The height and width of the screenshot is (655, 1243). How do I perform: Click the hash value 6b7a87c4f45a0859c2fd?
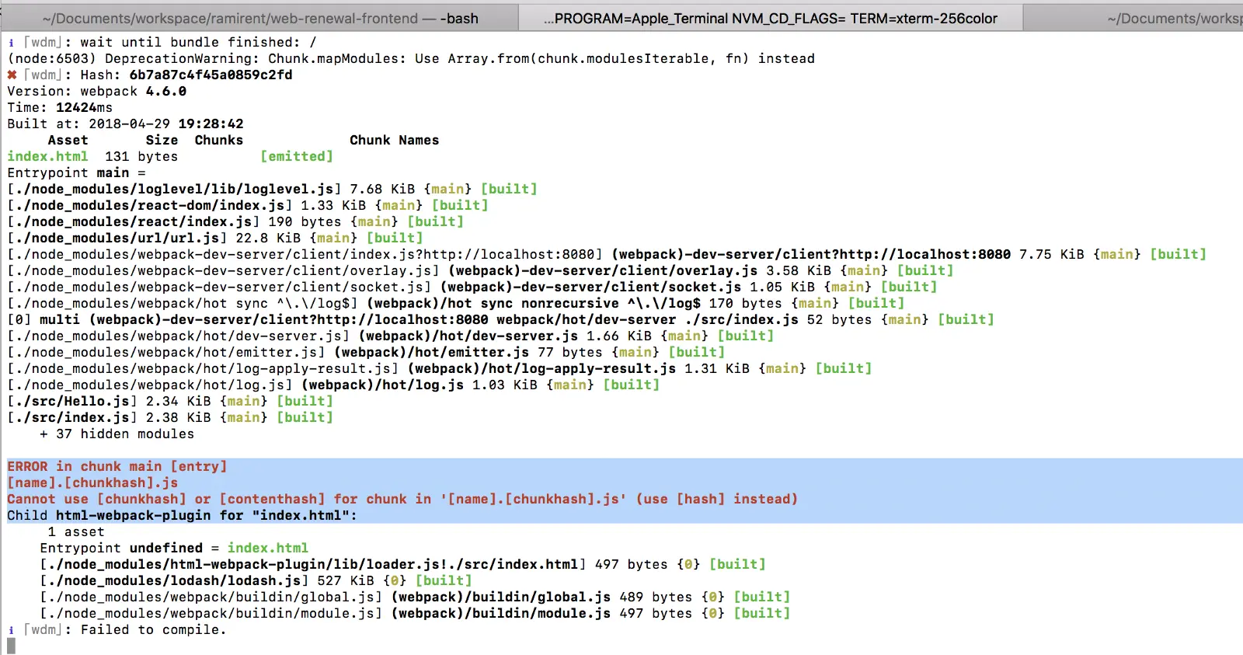tap(211, 75)
